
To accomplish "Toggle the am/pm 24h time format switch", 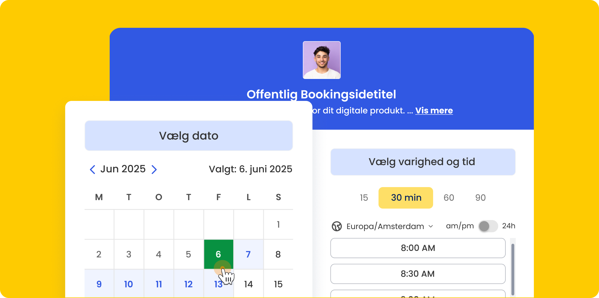I will [488, 226].
